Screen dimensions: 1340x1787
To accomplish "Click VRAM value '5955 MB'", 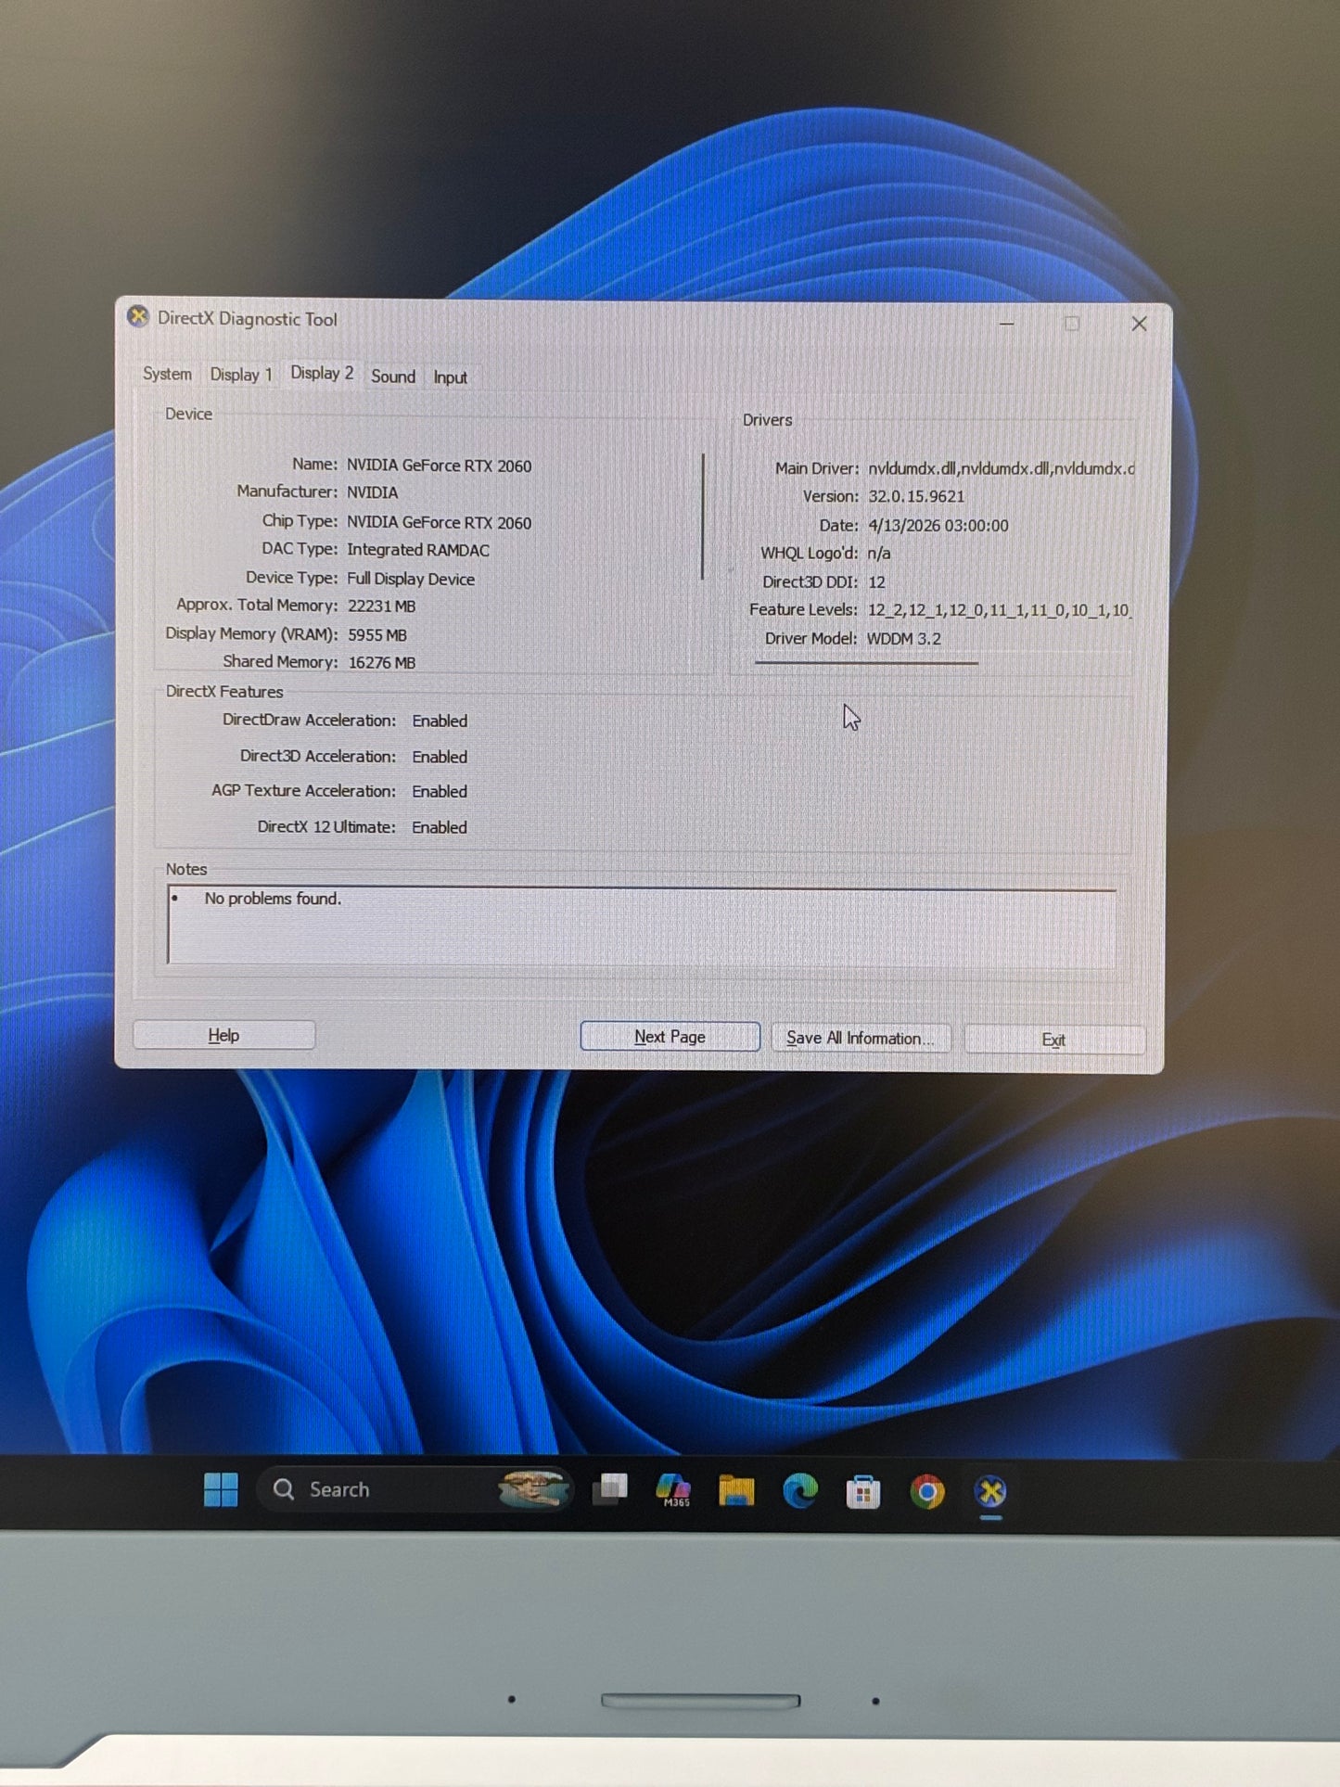I will [376, 635].
